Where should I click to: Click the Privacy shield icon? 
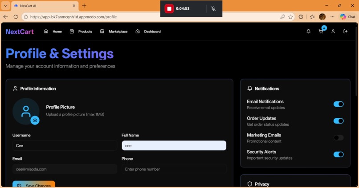pos(250,184)
